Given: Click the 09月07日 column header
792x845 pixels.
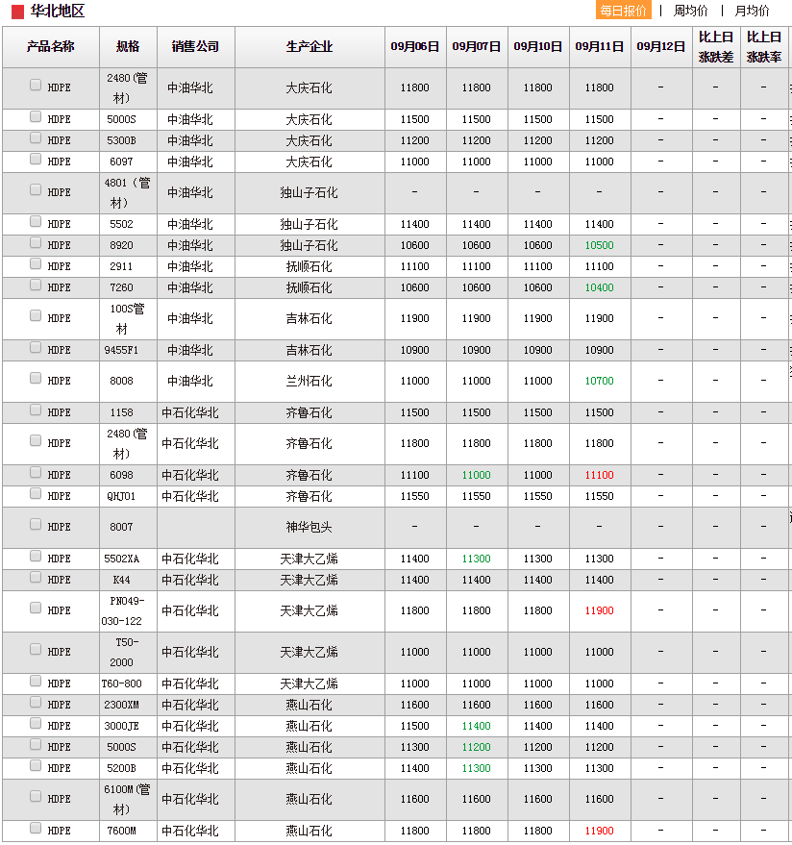Looking at the screenshot, I should click(x=477, y=46).
